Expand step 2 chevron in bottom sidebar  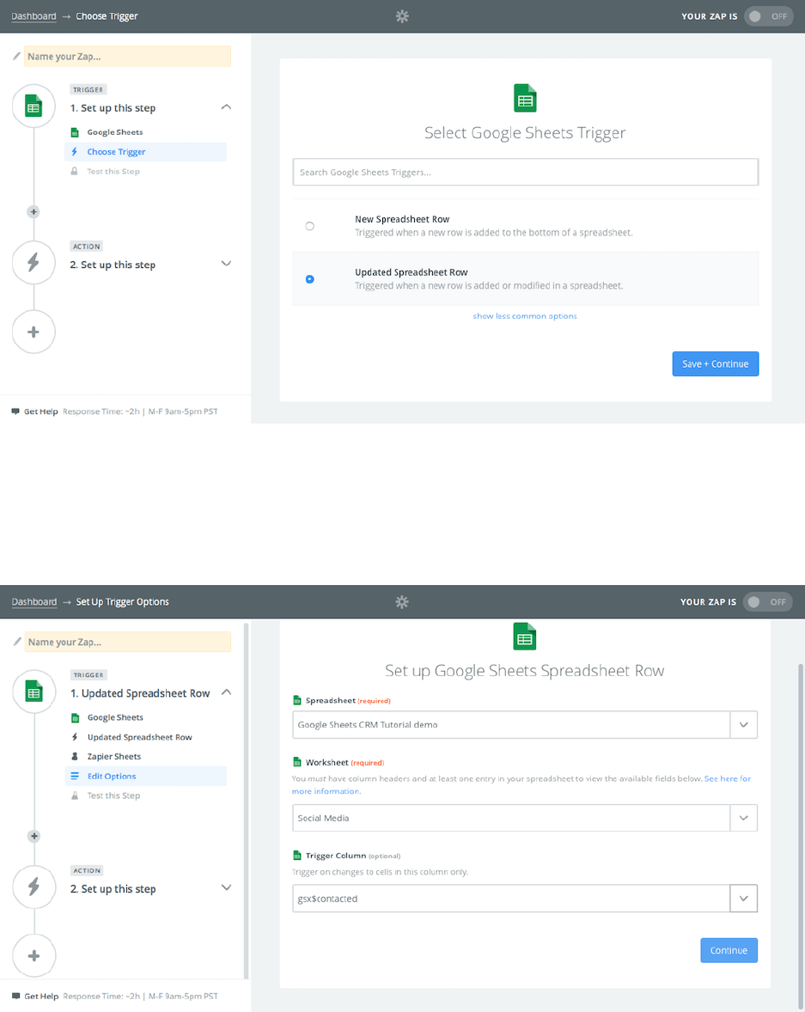(226, 887)
